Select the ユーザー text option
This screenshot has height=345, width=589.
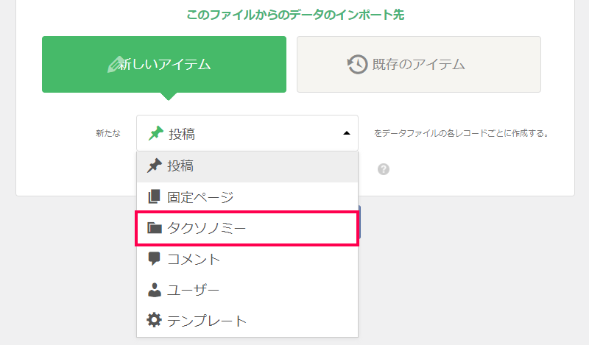tap(193, 290)
